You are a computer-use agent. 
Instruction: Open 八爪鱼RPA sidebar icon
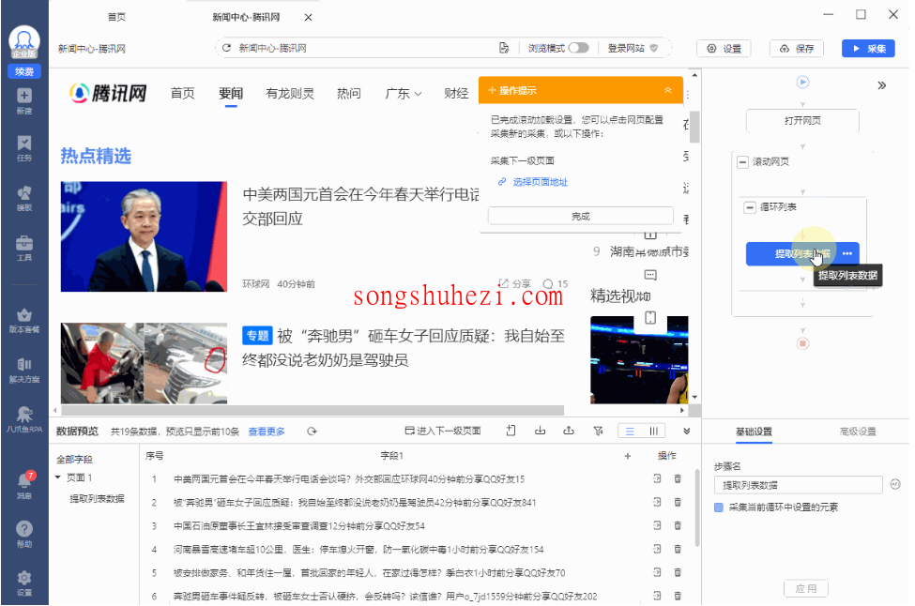click(23, 419)
